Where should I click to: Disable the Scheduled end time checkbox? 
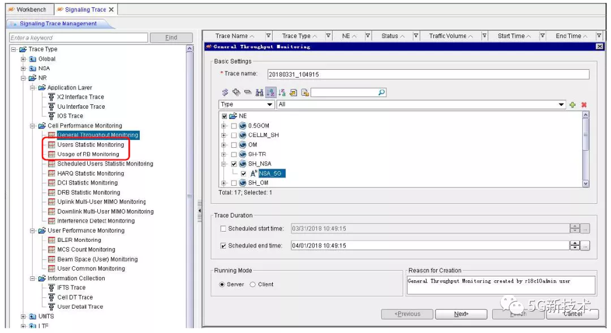223,246
